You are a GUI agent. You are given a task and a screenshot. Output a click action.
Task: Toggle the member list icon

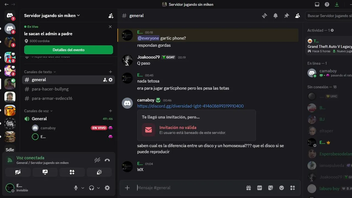[298, 16]
